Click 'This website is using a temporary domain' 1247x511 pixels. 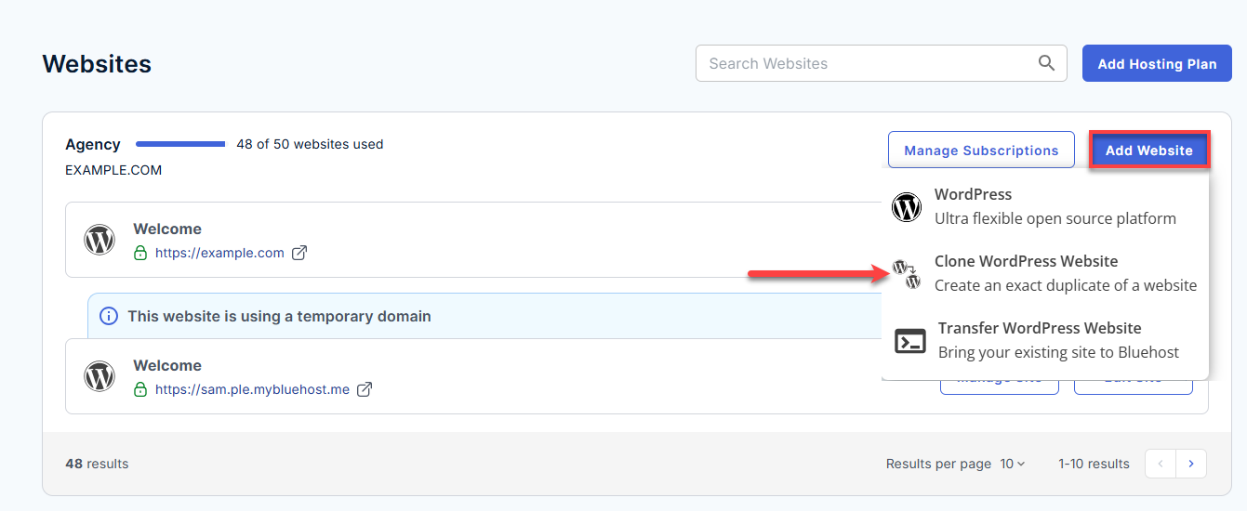click(x=279, y=316)
